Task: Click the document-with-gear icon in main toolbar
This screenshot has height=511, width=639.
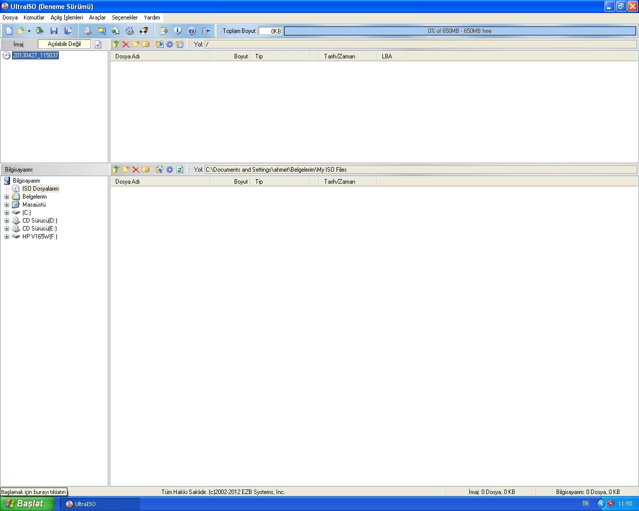Action: [164, 31]
